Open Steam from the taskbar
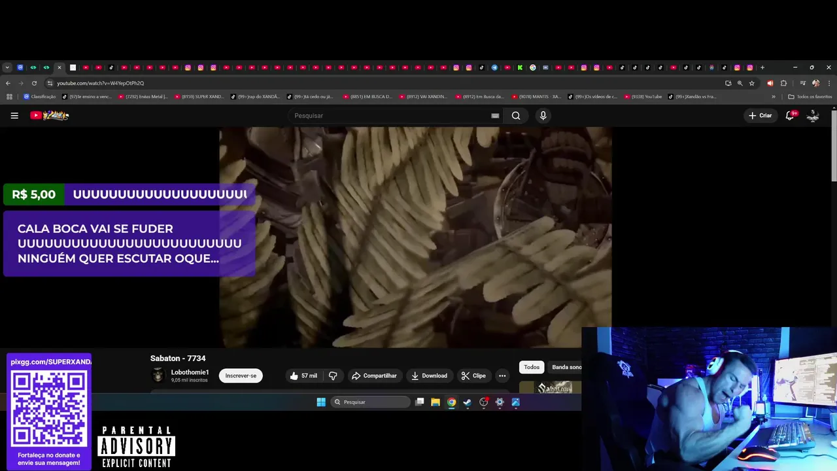Image resolution: width=837 pixels, height=471 pixels. [x=468, y=402]
